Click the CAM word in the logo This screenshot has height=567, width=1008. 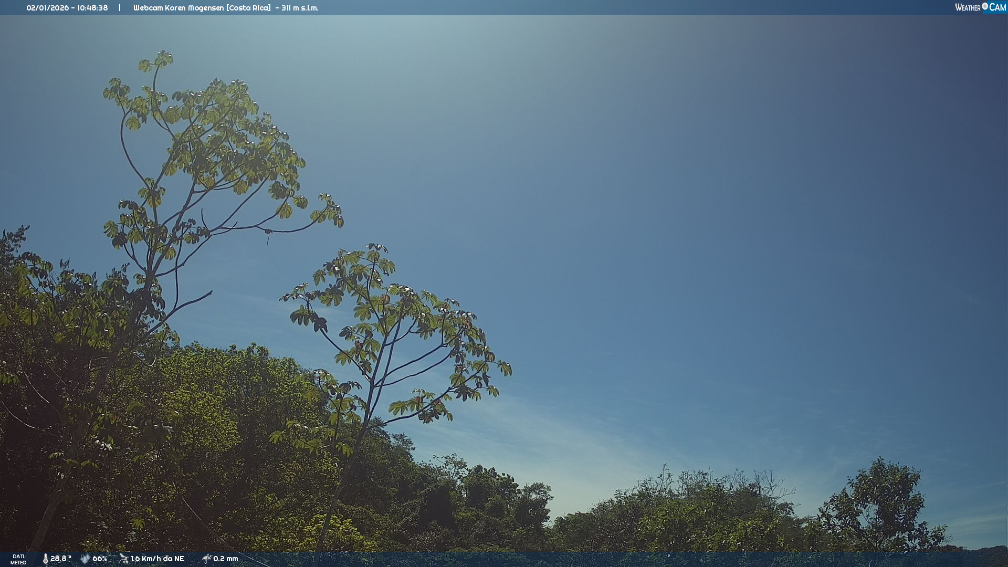pos(997,7)
